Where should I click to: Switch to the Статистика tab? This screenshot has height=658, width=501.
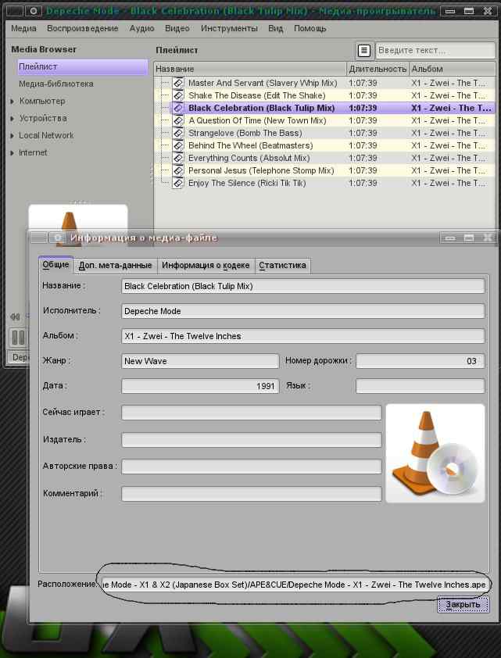tap(282, 265)
